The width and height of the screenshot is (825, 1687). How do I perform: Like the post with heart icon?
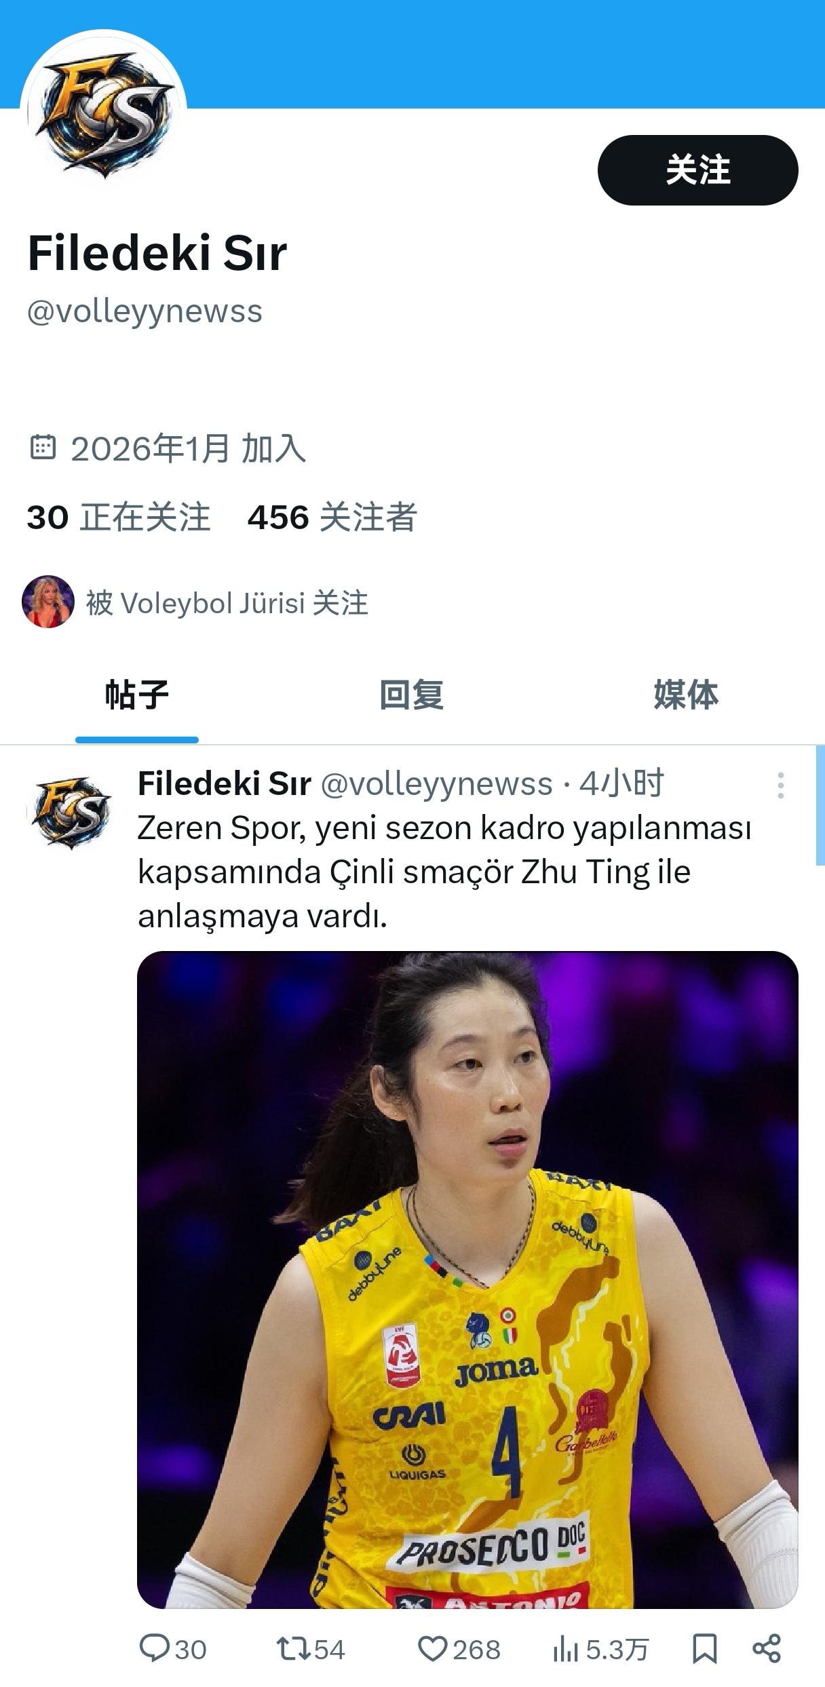pos(432,1649)
